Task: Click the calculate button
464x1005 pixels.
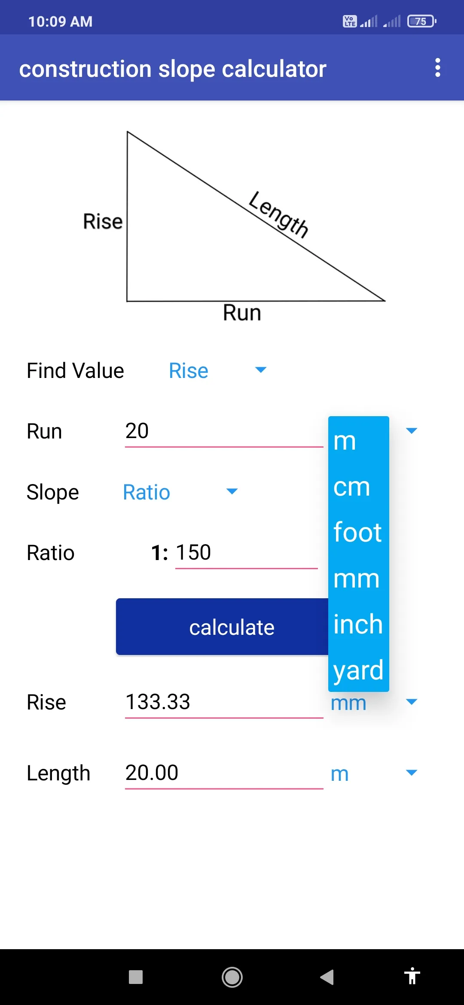Action: (223, 627)
